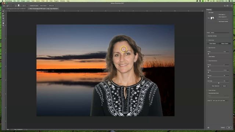Viewport: 235px width, 132px height.
Task: Enable Smart Radius checkbox
Action: [x=211, y=56]
